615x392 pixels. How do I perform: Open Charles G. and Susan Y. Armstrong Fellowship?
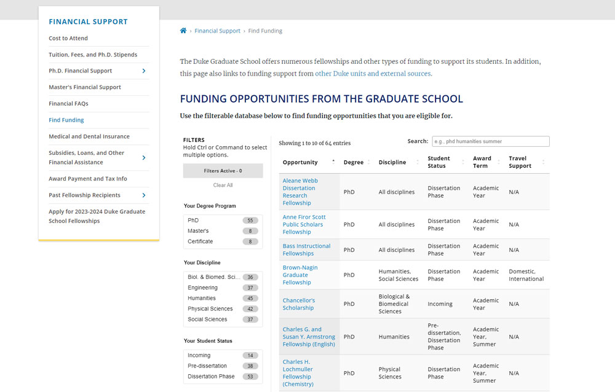pyautogui.click(x=309, y=337)
